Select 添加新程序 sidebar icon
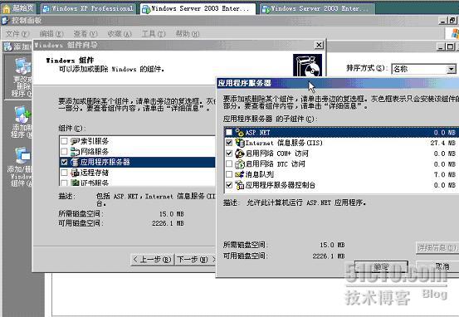Image resolution: width=459 pixels, height=317 pixels. tap(22, 115)
